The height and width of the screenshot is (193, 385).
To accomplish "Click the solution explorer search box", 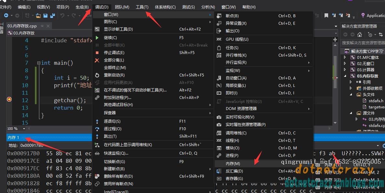I will 363,43.
